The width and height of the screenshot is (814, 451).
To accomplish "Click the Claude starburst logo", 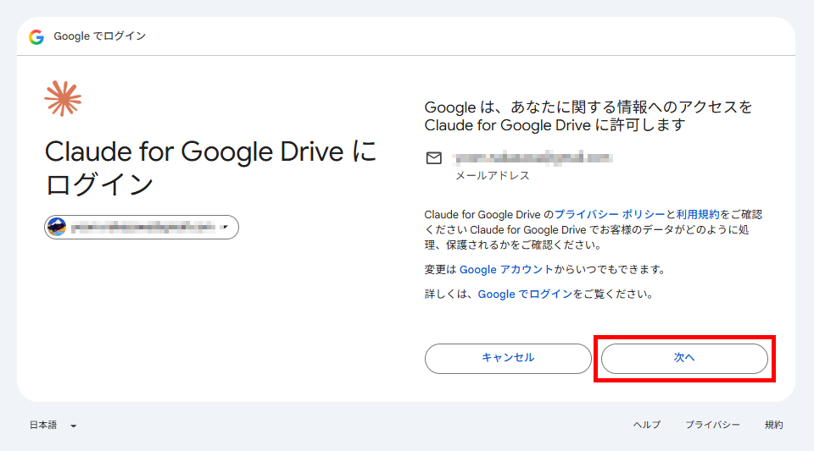I will (x=63, y=98).
